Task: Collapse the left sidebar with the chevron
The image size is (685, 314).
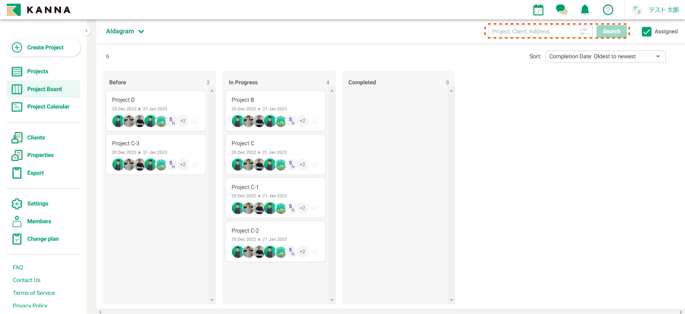Action: click(86, 31)
